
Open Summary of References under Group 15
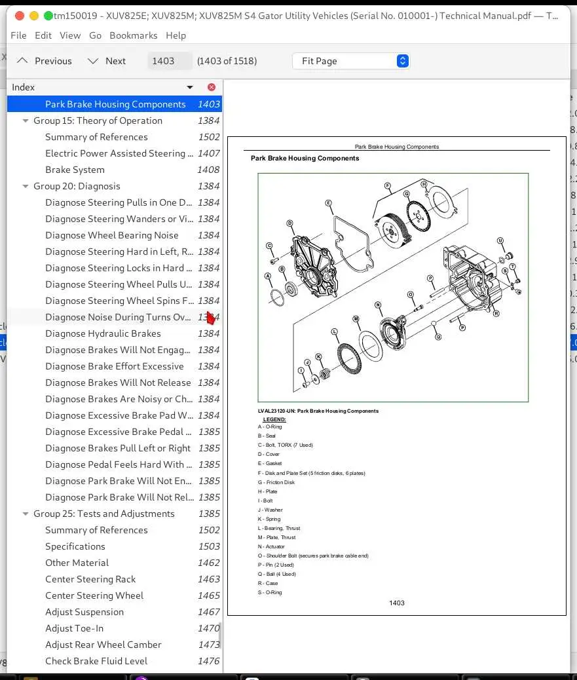point(115,137)
